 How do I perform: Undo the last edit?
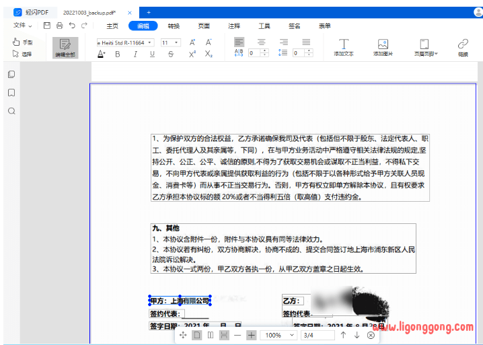click(x=72, y=26)
